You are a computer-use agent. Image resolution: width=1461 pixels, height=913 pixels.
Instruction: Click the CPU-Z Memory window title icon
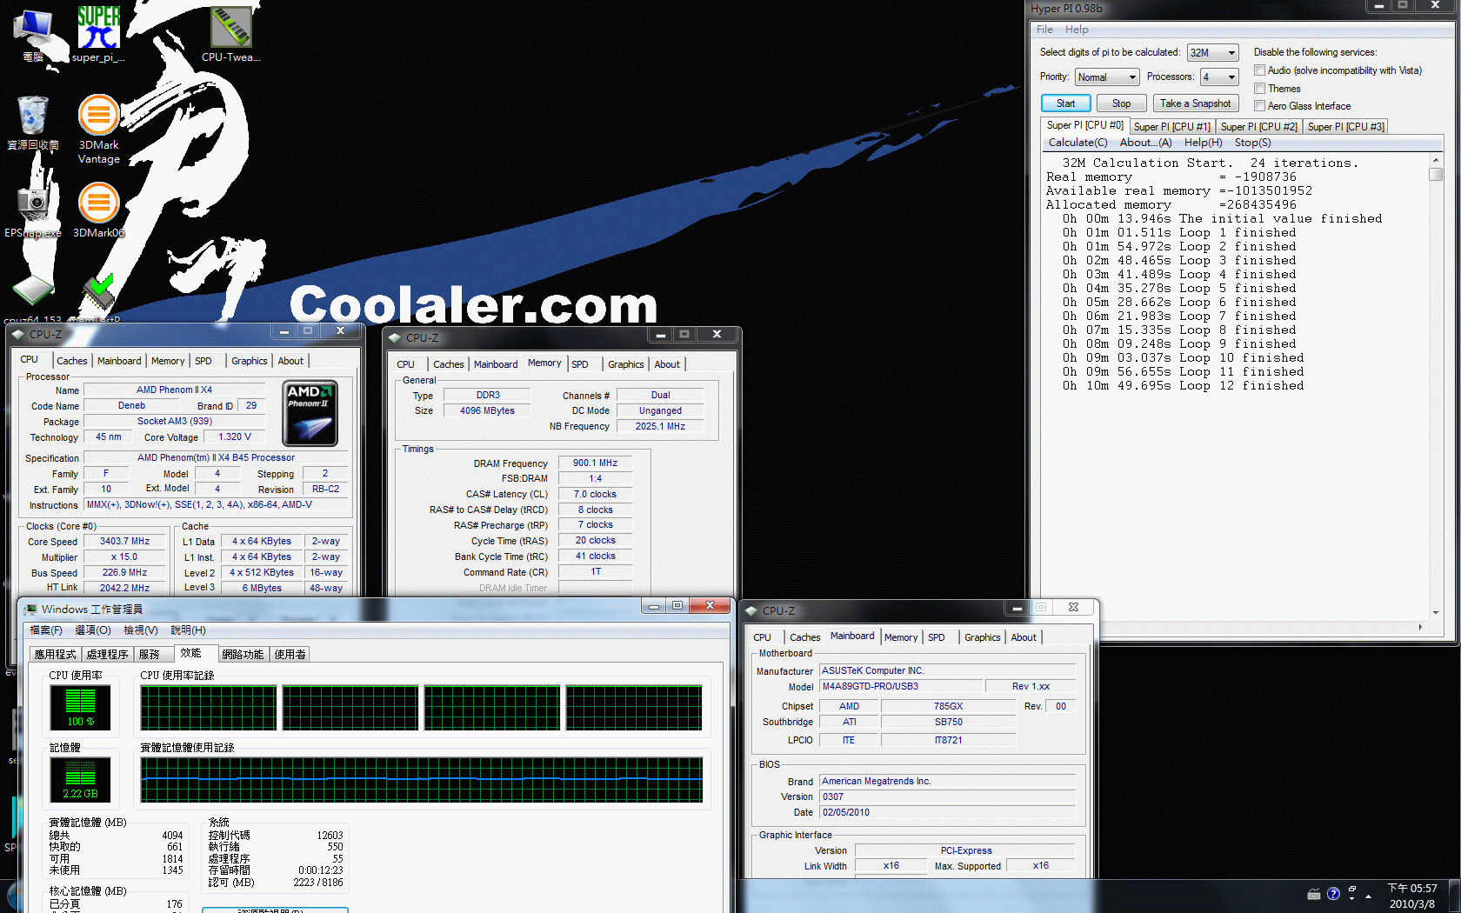click(x=395, y=337)
